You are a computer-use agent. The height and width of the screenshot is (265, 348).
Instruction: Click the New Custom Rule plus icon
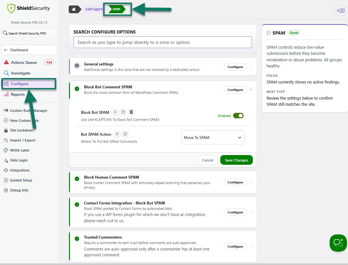[6, 121]
